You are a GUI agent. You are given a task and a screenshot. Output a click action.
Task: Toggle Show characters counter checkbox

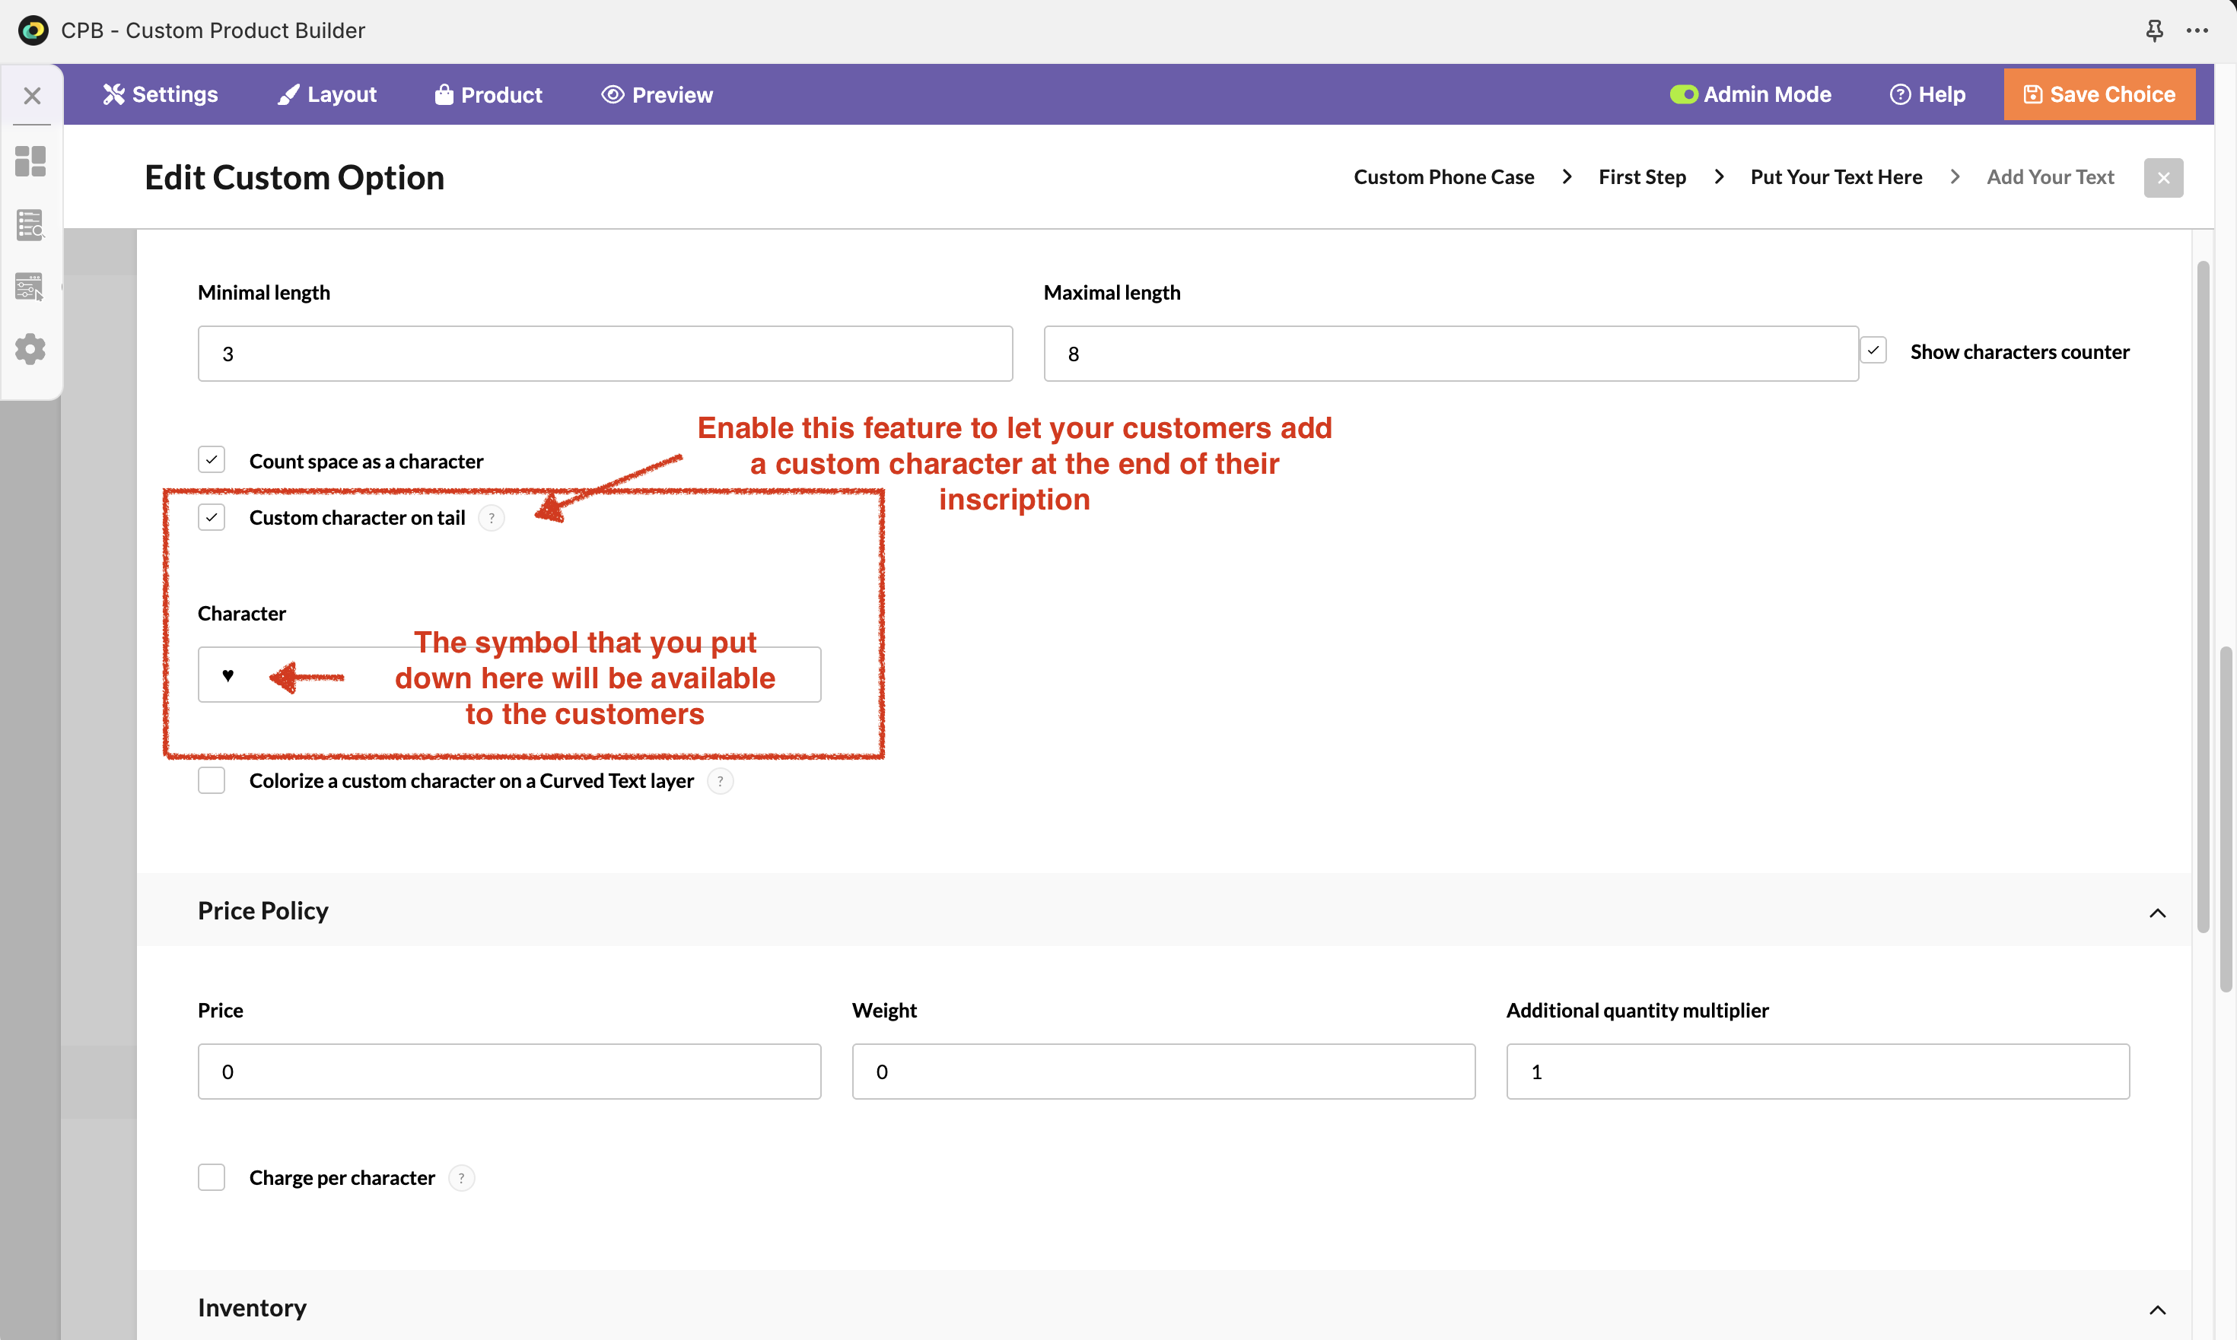point(1874,351)
